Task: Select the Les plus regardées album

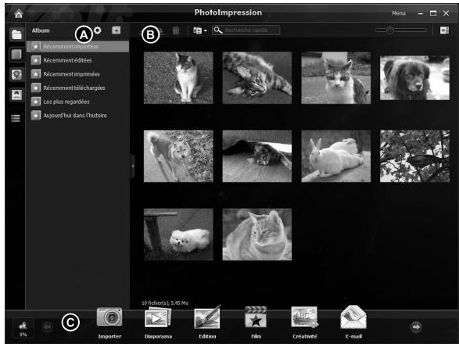Action: (x=77, y=102)
